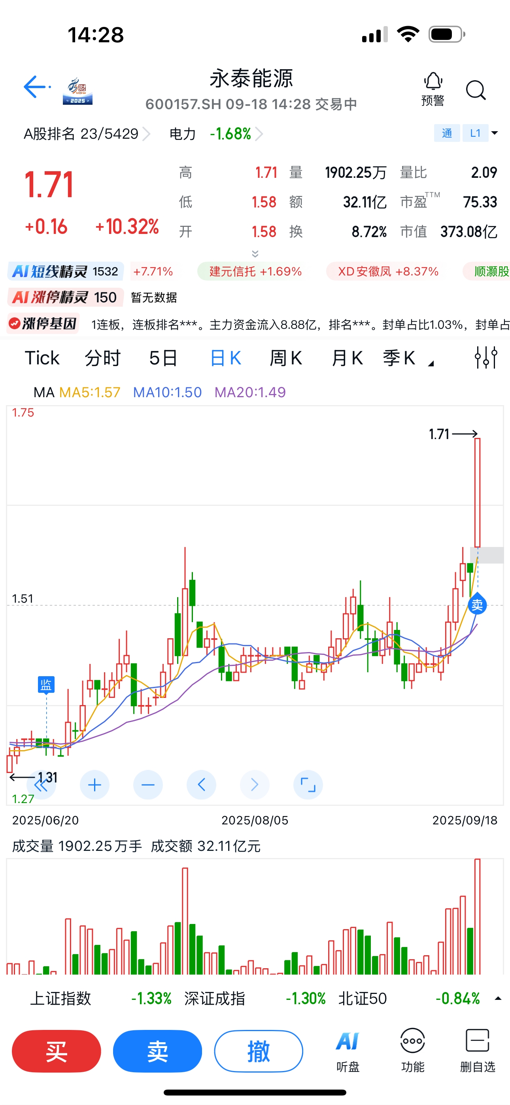
Task: Tap the blue 卖 sell button
Action: pos(158,1051)
